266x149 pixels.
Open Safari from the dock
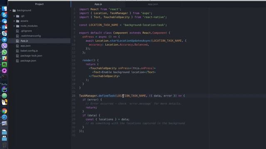(4, 117)
